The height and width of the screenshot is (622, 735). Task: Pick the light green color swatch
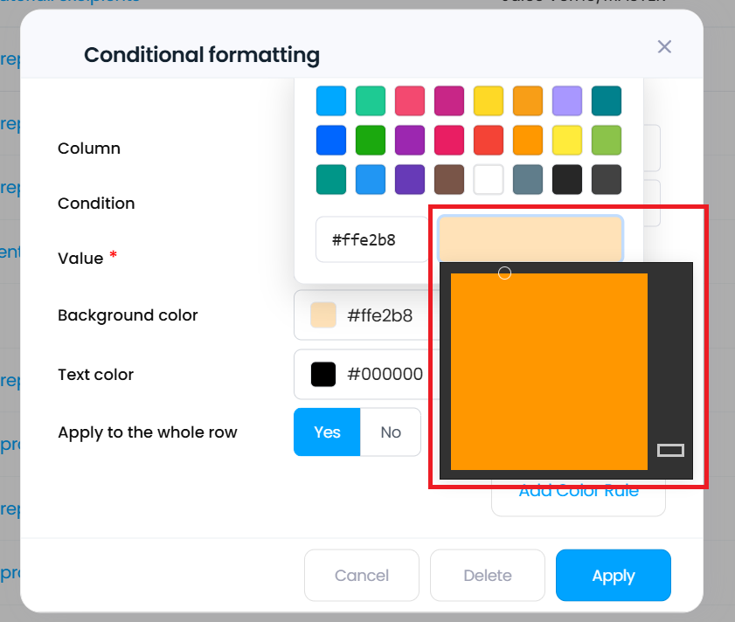pyautogui.click(x=607, y=140)
